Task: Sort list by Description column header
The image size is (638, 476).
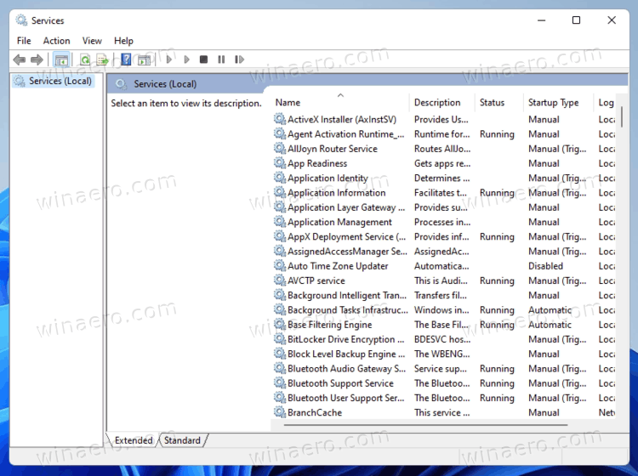Action: click(x=441, y=103)
